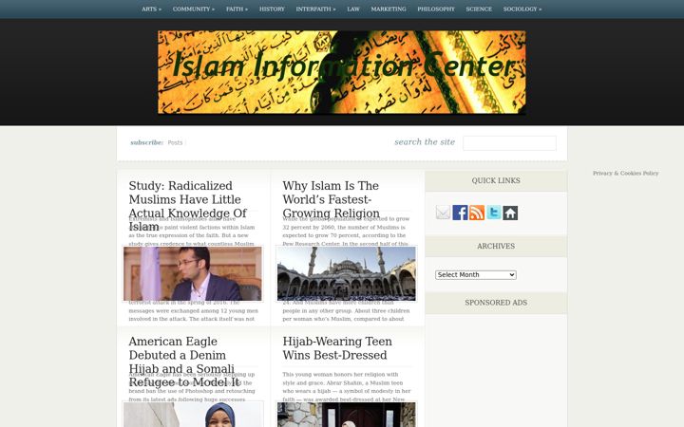Open the Science menu item
The width and height of the screenshot is (684, 427).
point(479,9)
